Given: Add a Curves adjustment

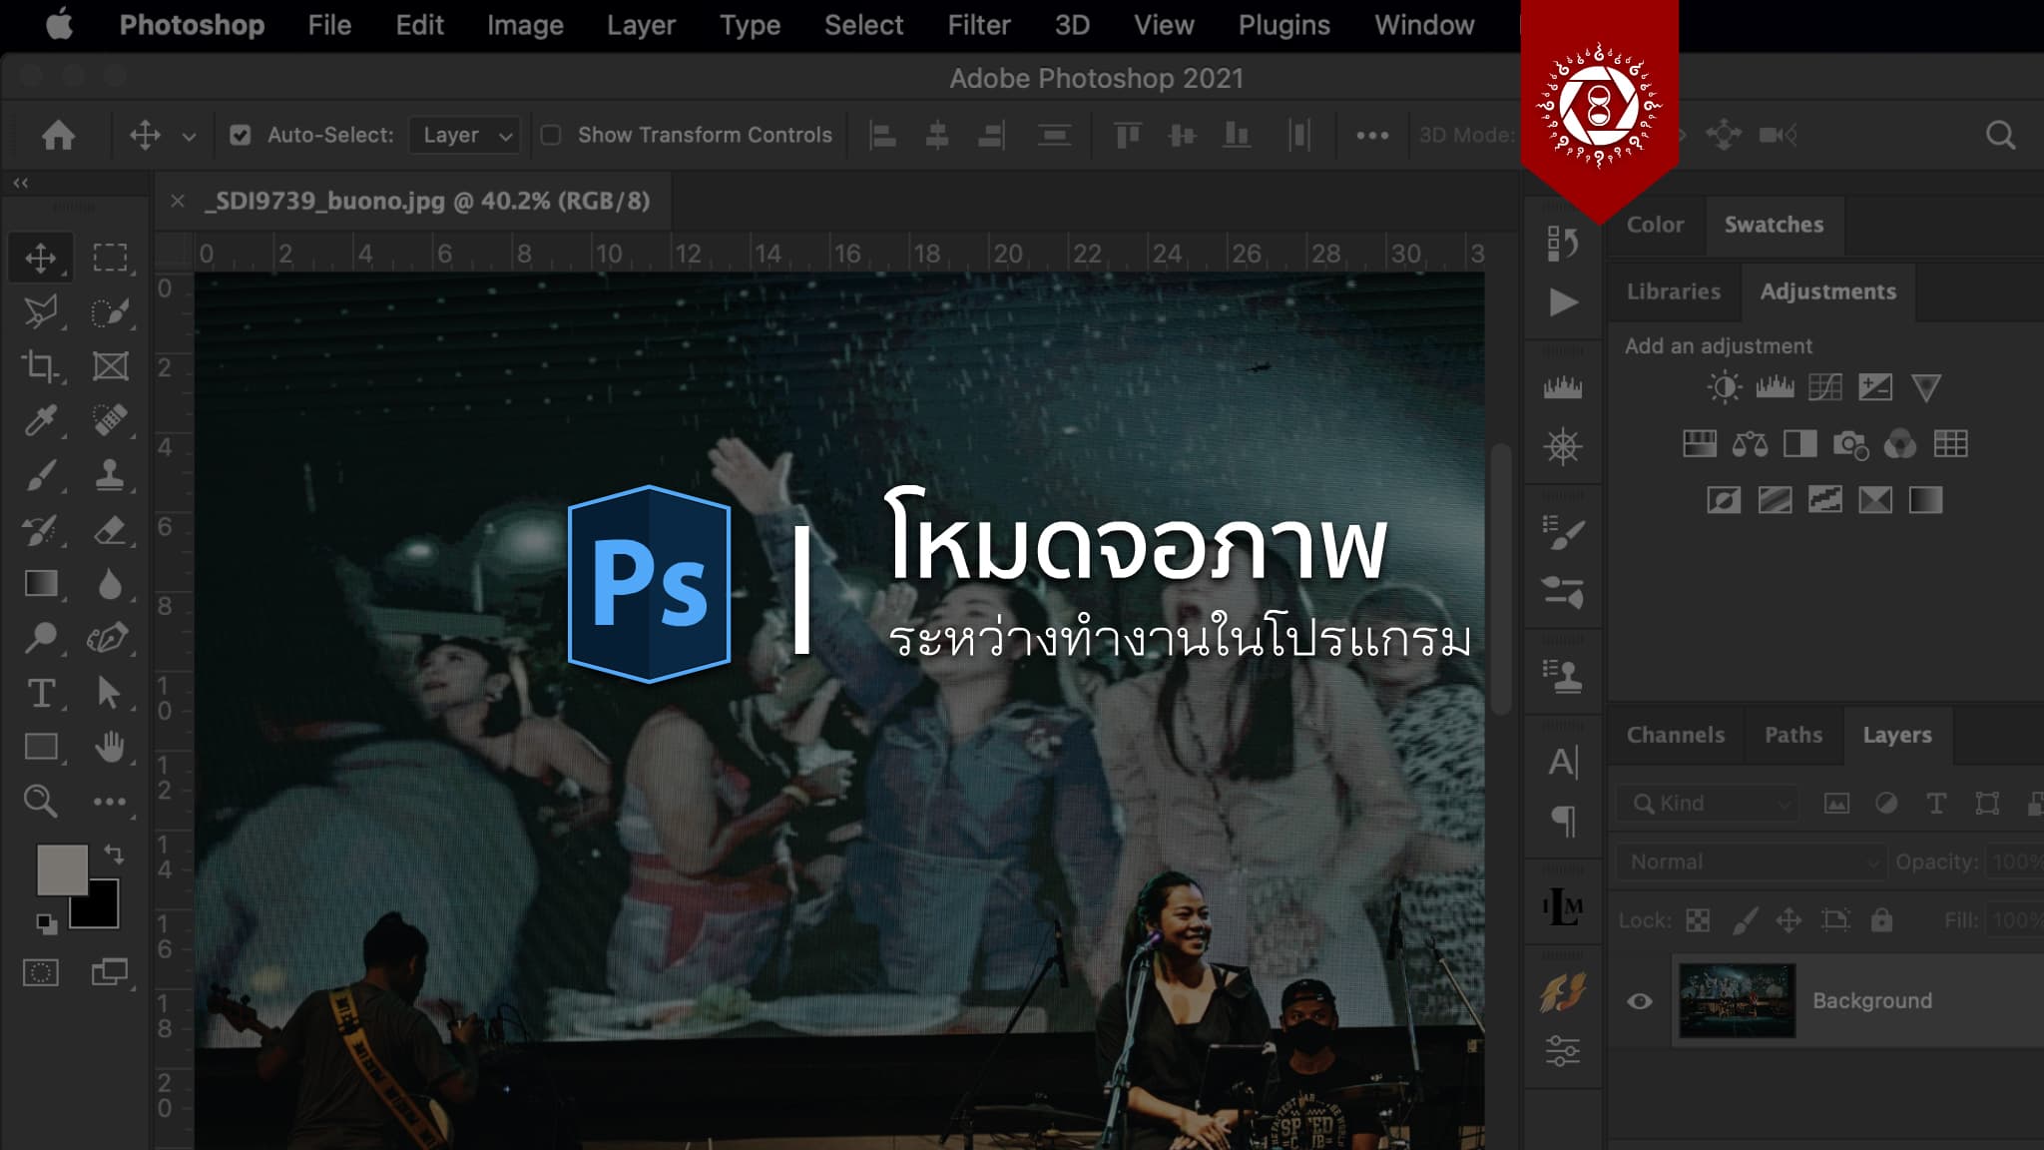Looking at the screenshot, I should point(1824,387).
